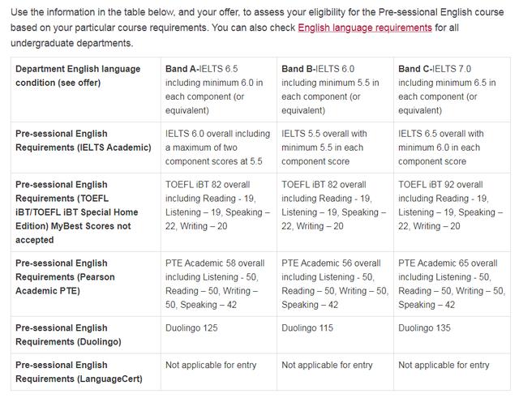Screen dimensions: 519x398
Task: Click the Band C IELTS 7.0 header cell
Action: [453, 90]
